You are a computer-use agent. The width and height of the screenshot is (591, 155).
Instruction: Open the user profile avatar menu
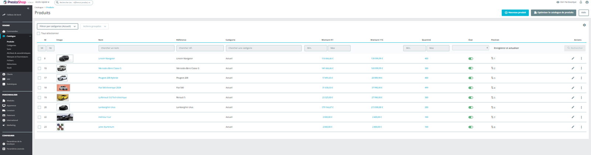point(587,2)
